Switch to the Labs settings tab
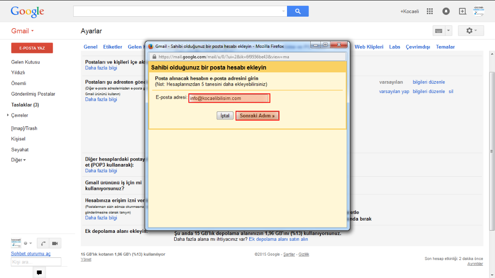The width and height of the screenshot is (495, 278). point(395,47)
